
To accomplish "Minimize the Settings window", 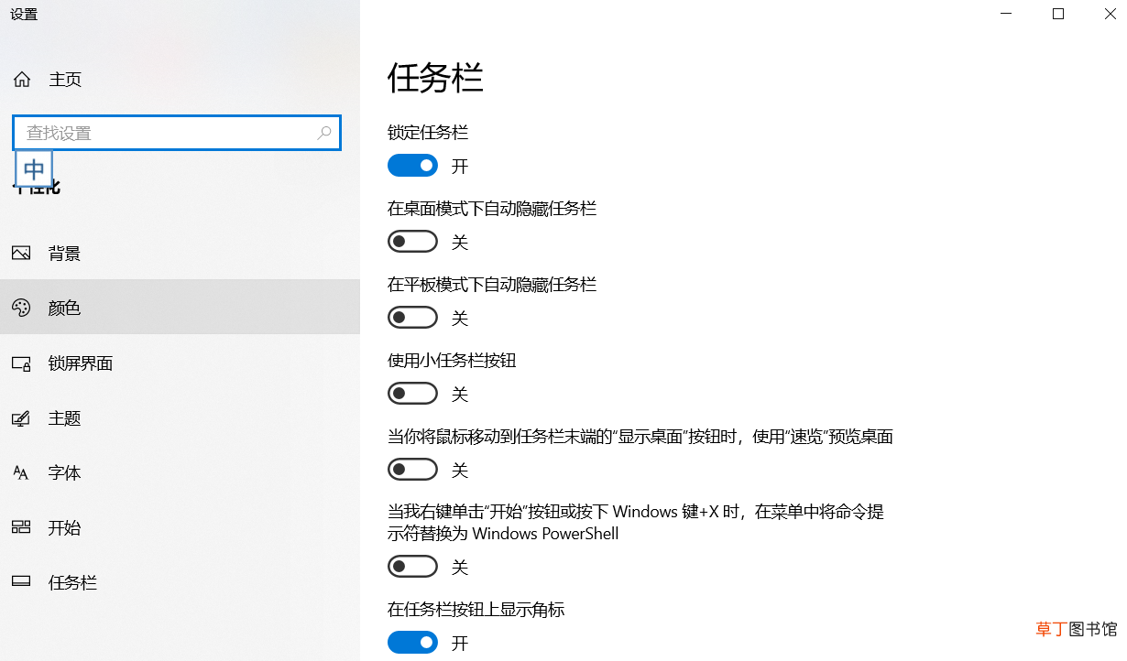I will 1006,14.
